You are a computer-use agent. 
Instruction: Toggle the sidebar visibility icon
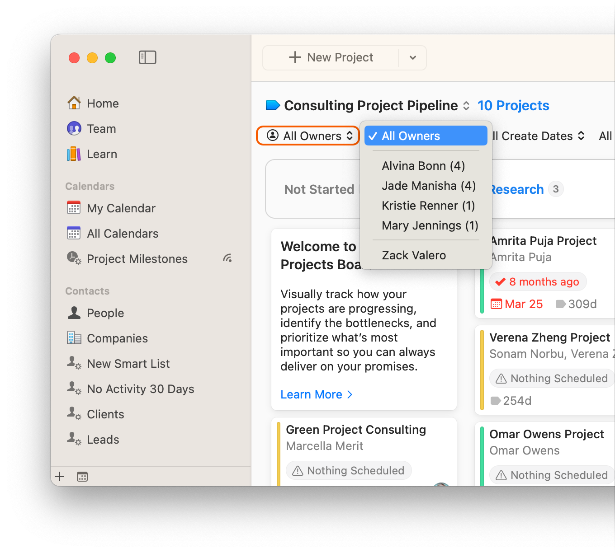pyautogui.click(x=147, y=57)
